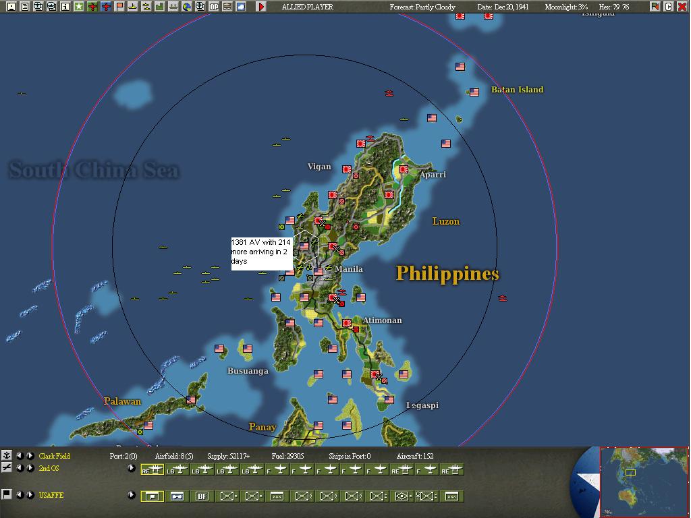Click the info 'i' icon in toolbar
This screenshot has height=518, width=691.
point(65,7)
